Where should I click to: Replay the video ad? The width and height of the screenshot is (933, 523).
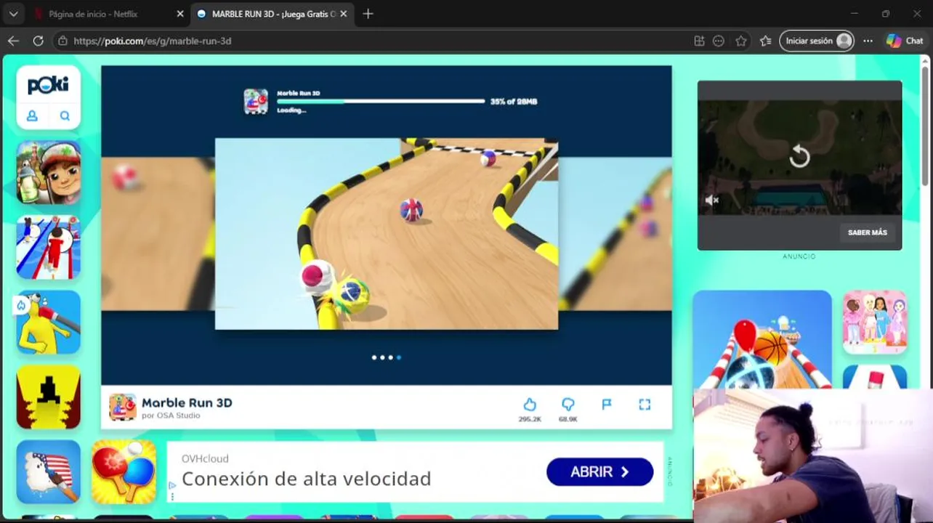(x=799, y=156)
